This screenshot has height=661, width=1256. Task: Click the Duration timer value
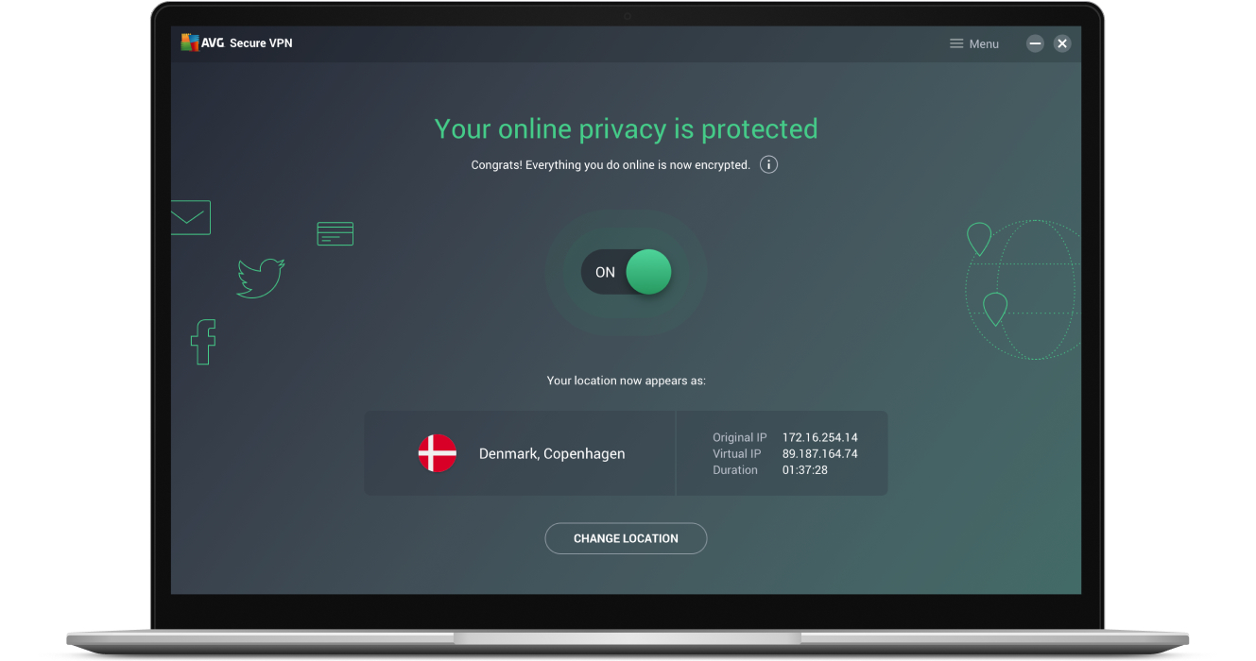click(805, 470)
